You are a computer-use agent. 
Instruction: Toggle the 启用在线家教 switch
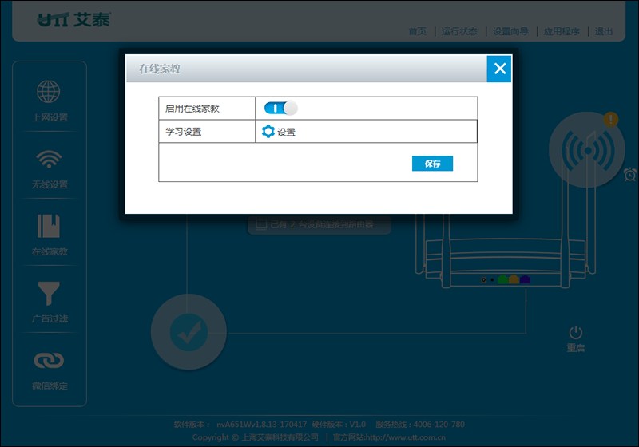(x=281, y=109)
